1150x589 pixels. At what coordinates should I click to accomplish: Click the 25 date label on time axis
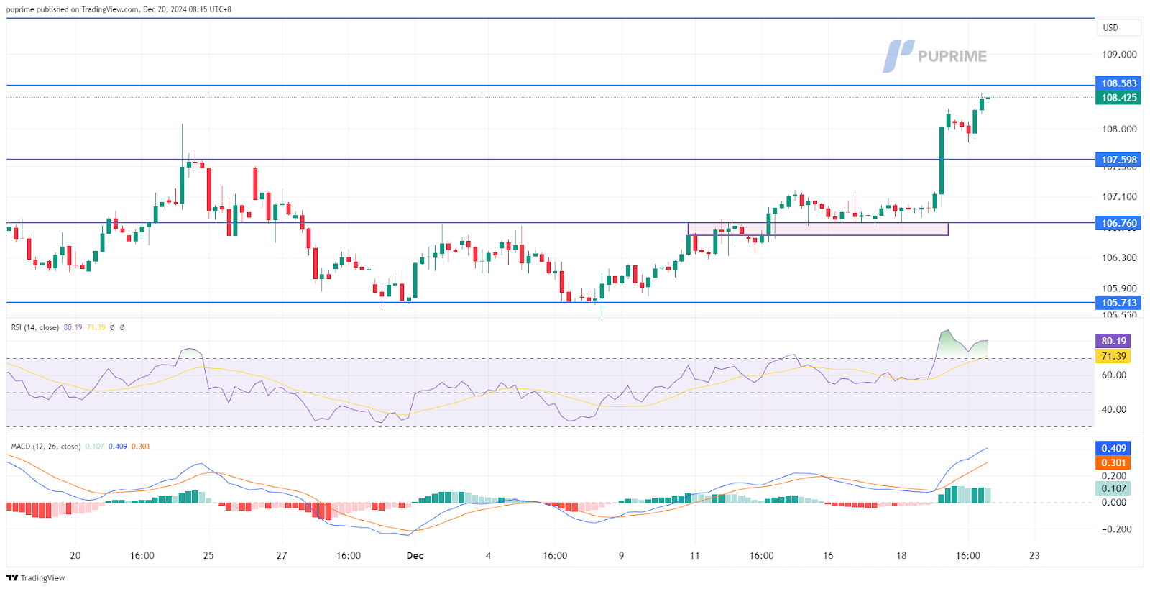208,556
